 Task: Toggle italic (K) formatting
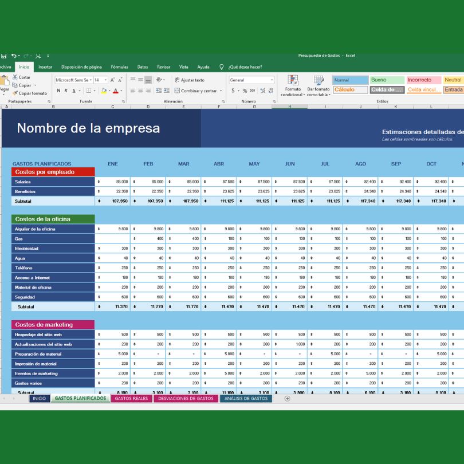click(x=66, y=91)
